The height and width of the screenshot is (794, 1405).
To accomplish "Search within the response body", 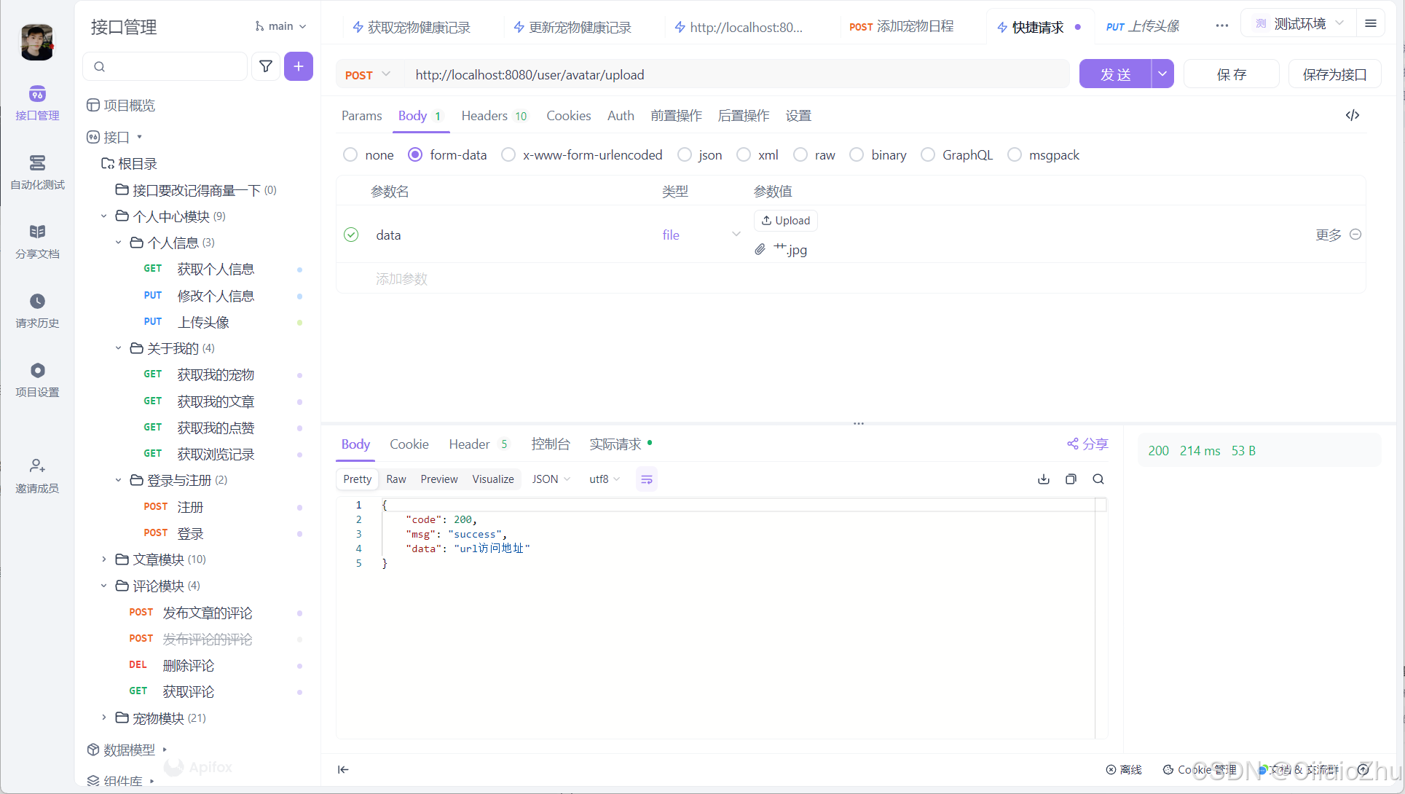I will 1098,479.
